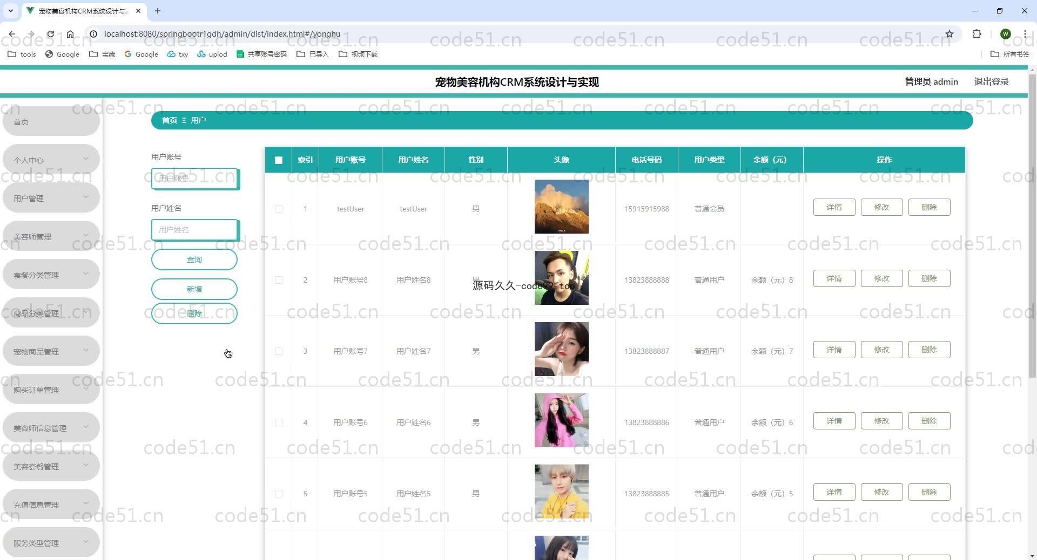Click 修改 for 用户账号7 row
The width and height of the screenshot is (1037, 560).
click(881, 350)
